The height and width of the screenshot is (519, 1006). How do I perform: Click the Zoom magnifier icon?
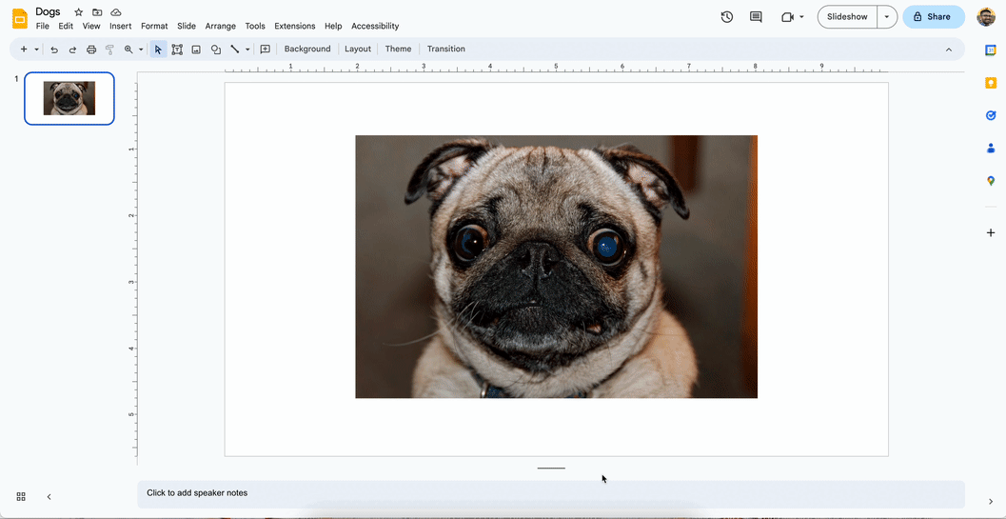128,49
